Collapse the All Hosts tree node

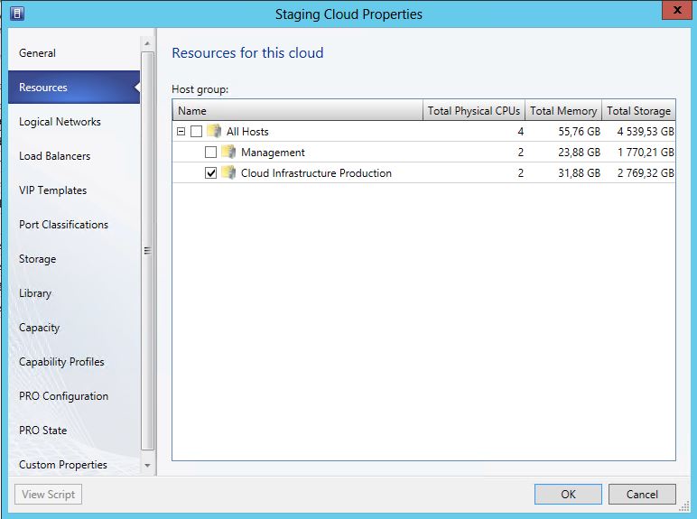click(181, 132)
